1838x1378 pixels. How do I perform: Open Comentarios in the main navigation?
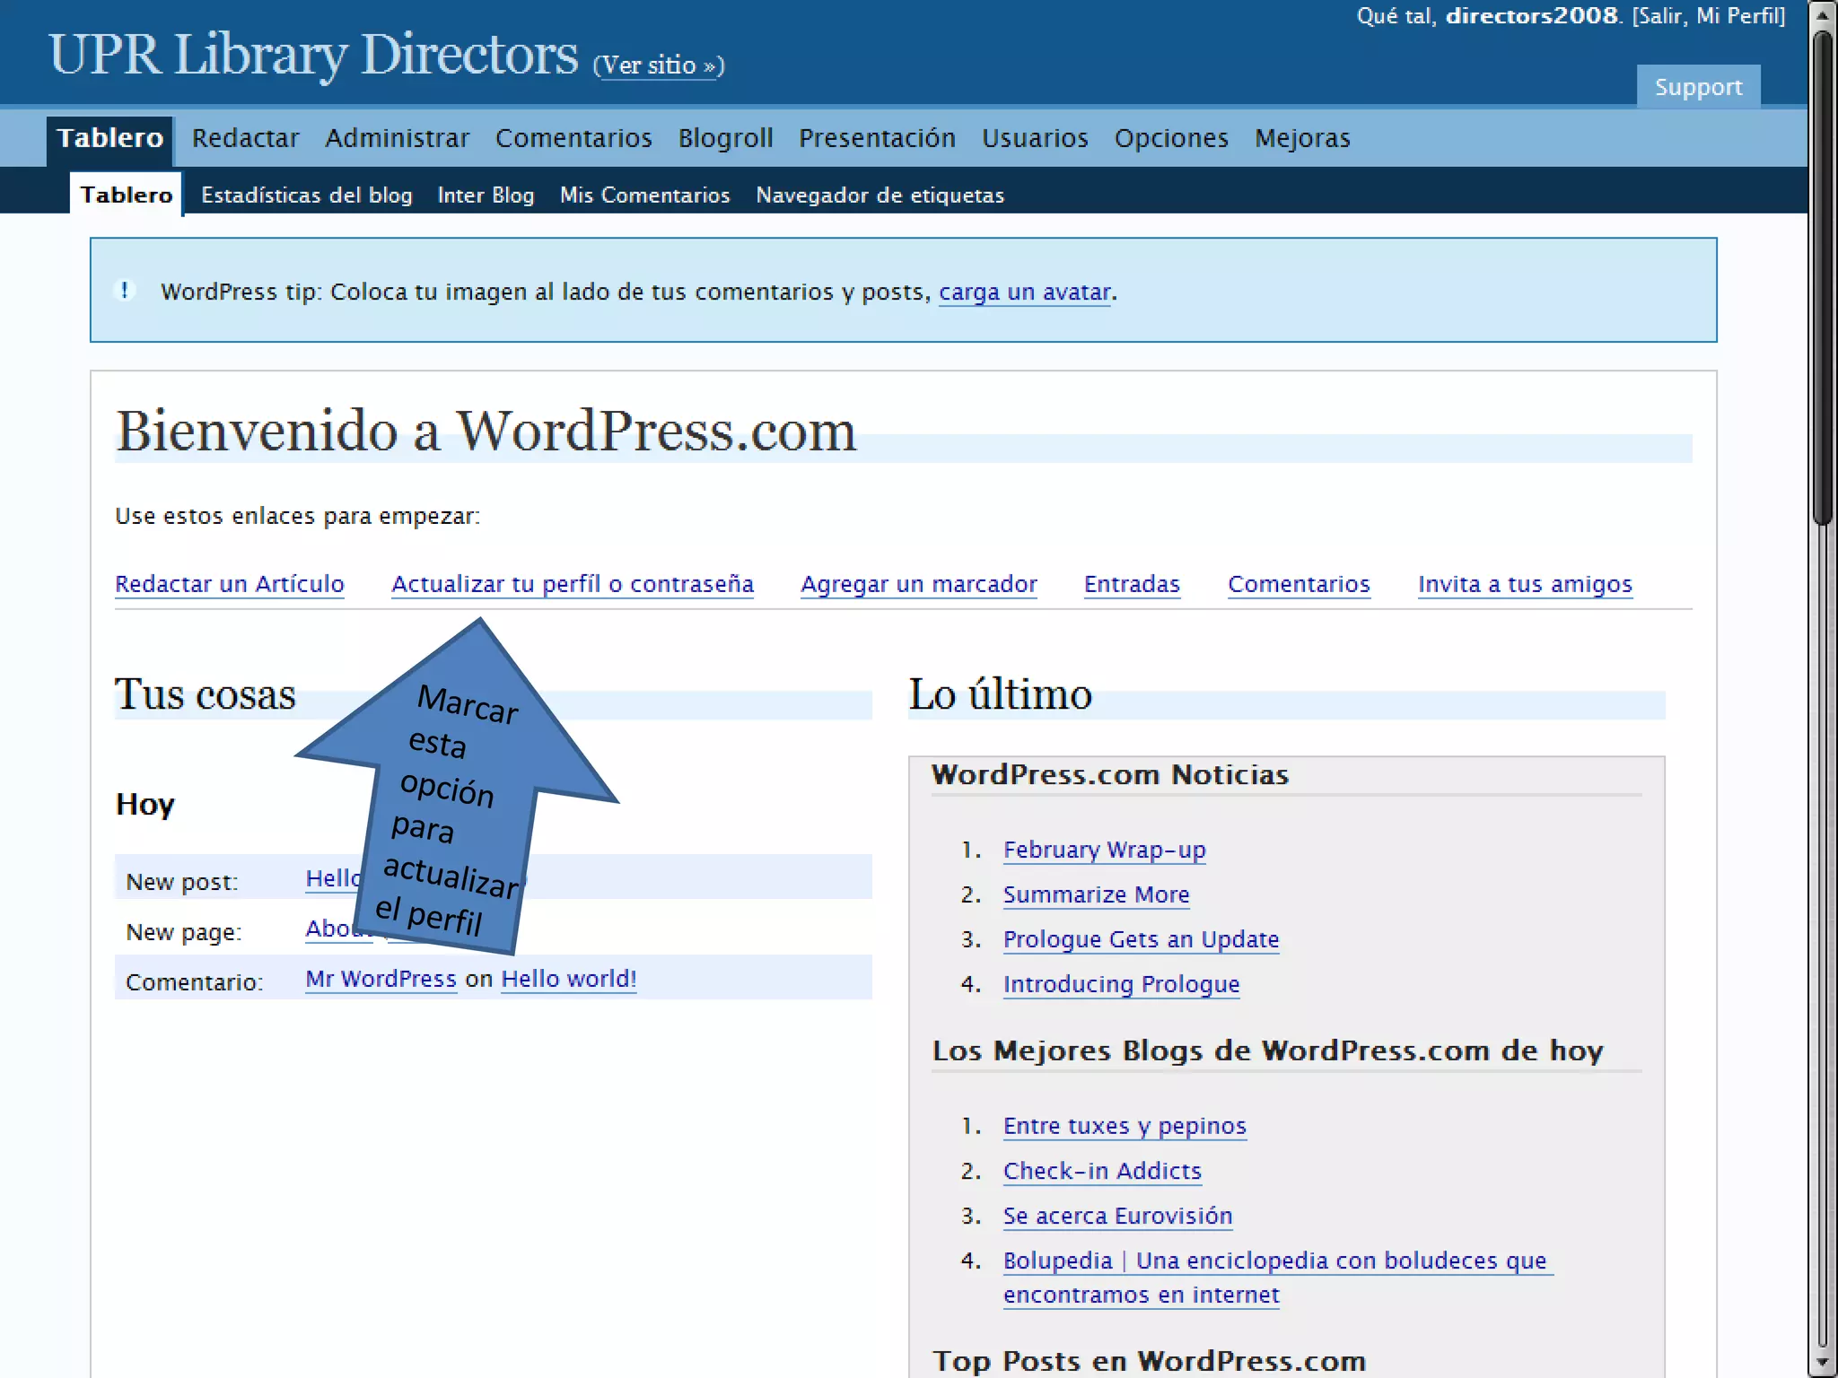click(573, 138)
